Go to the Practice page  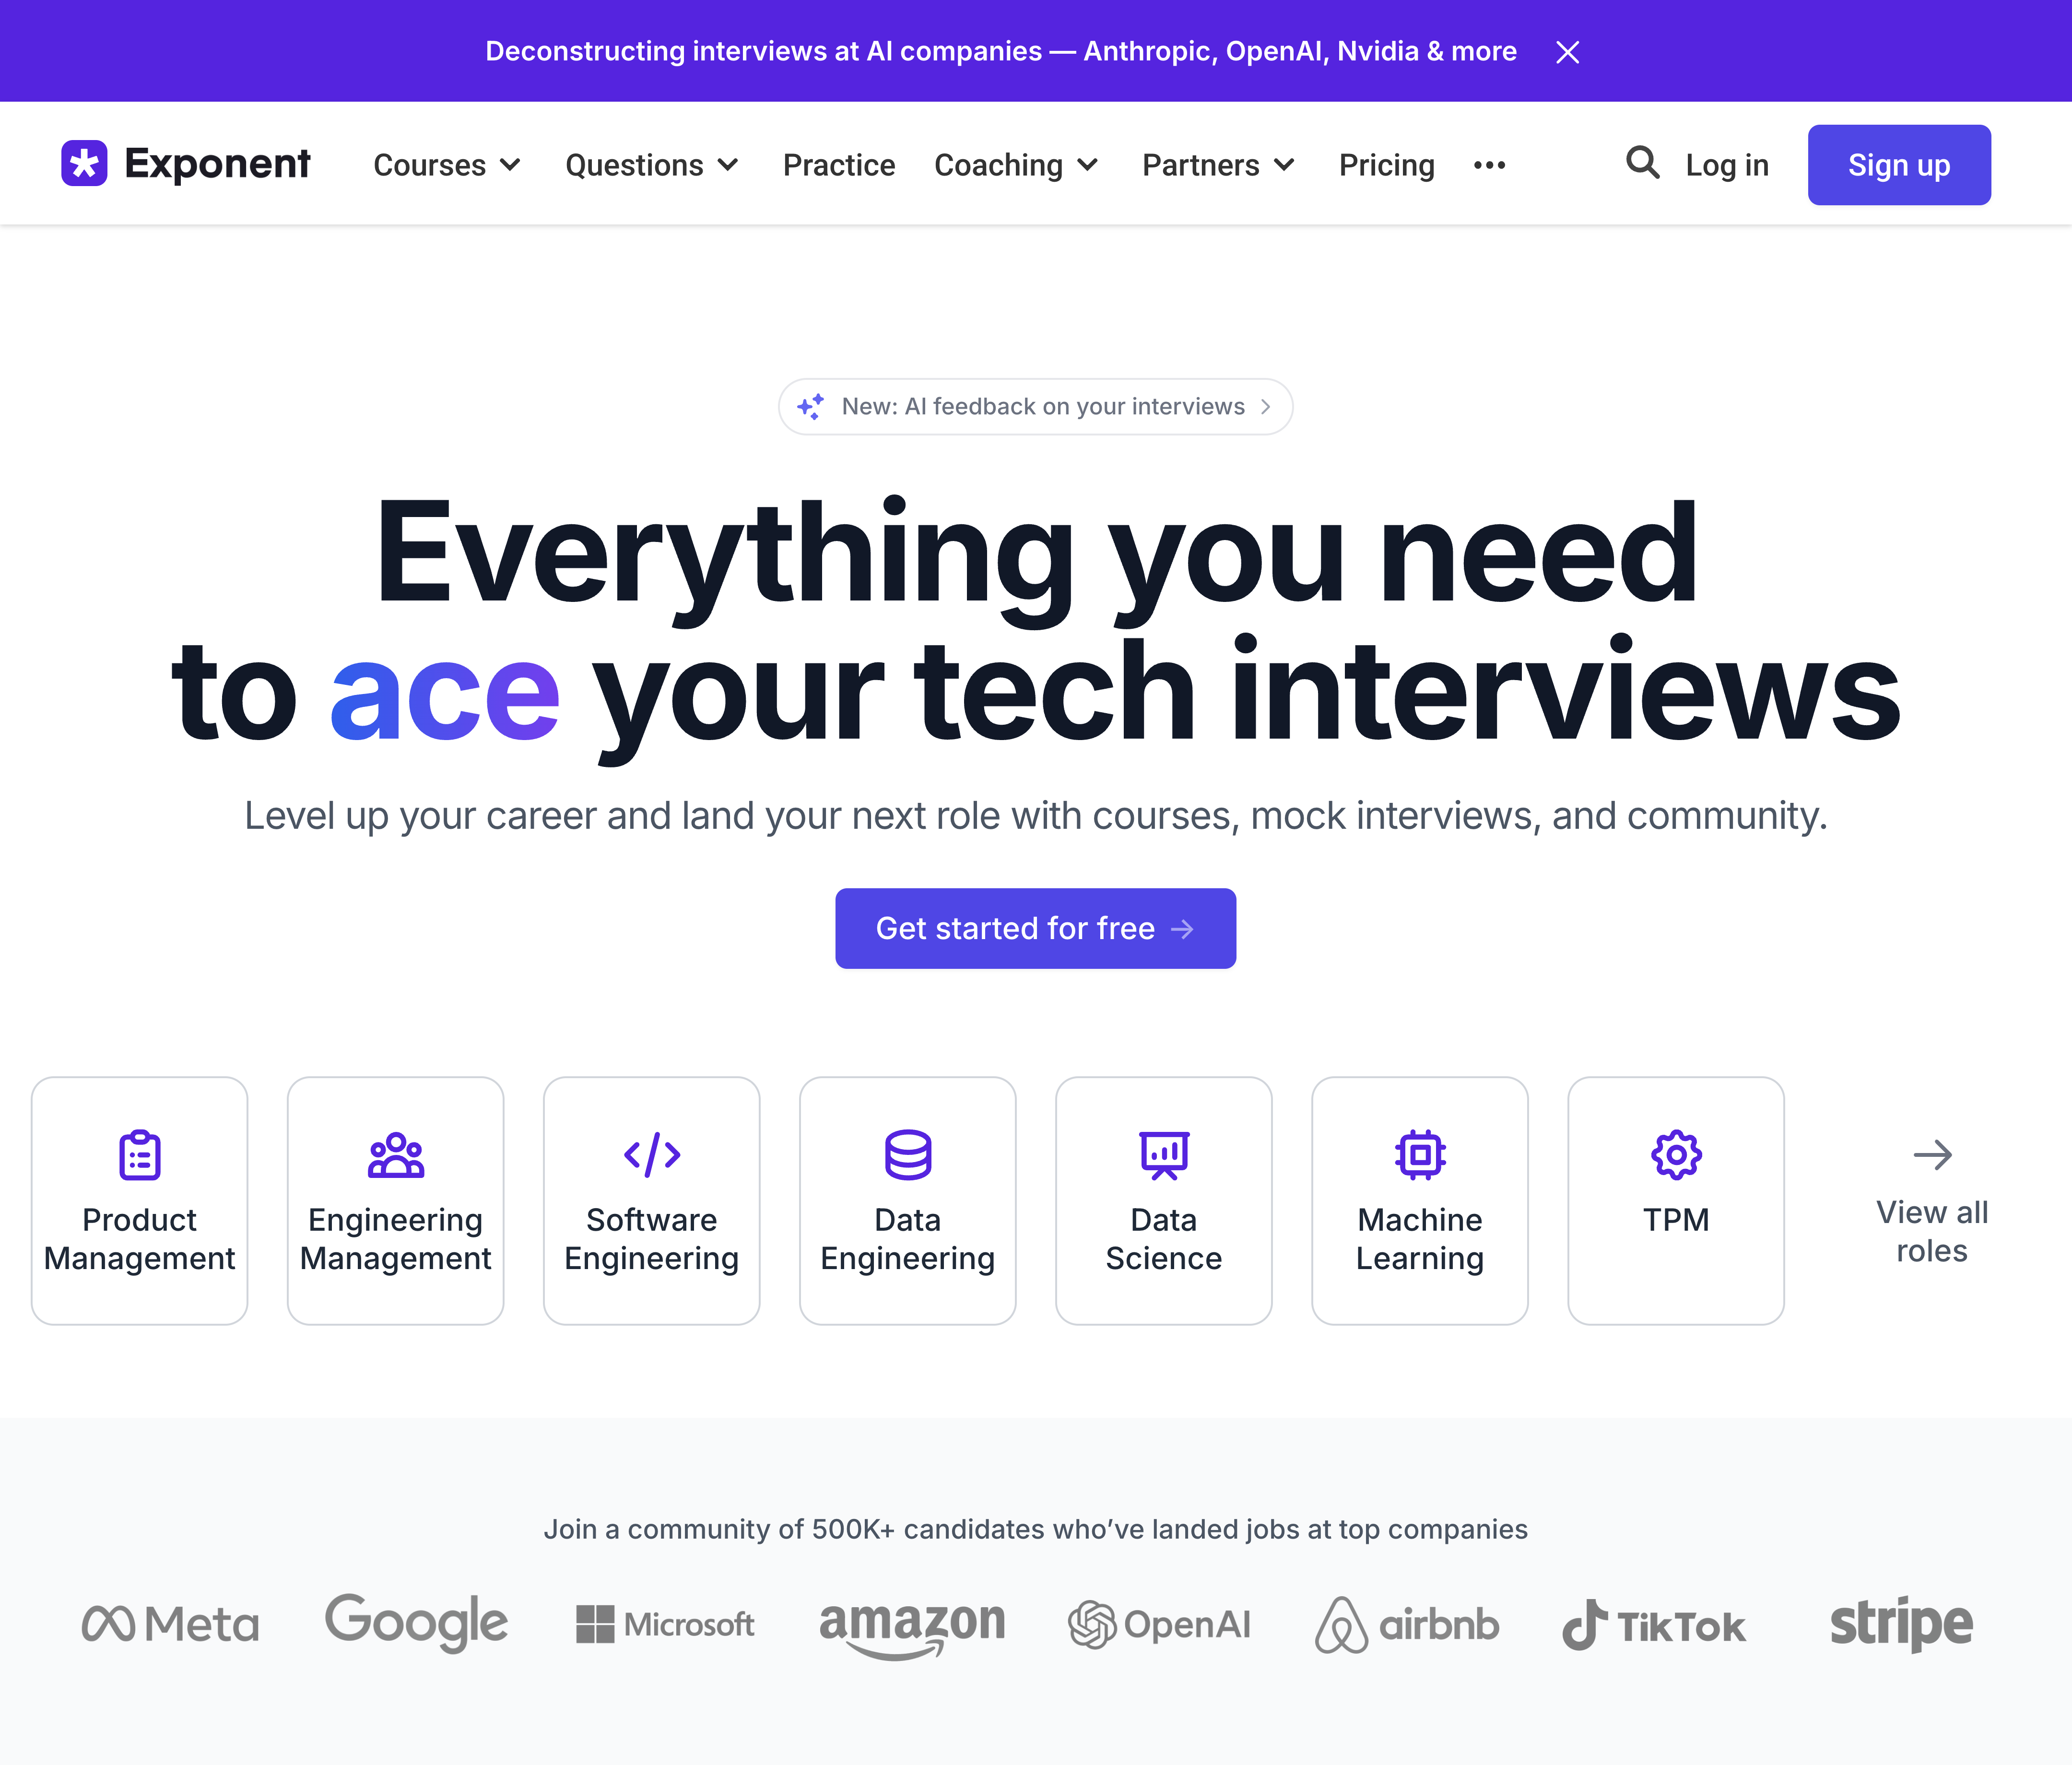point(838,165)
